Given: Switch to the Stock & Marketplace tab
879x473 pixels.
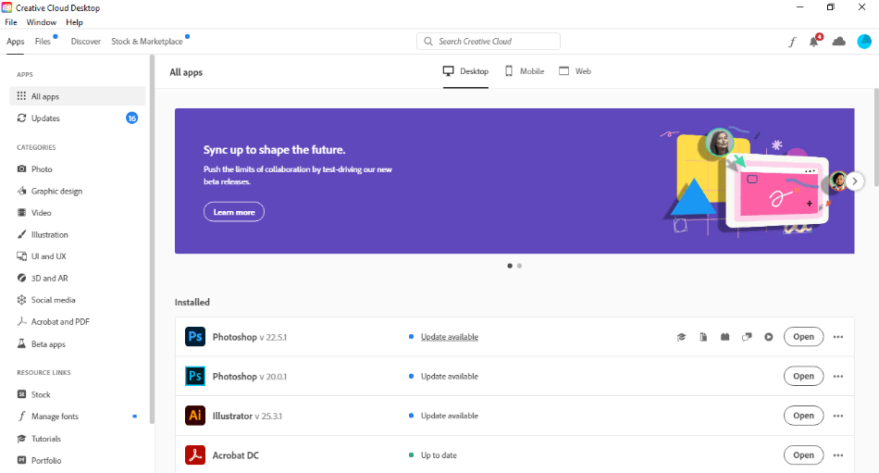Looking at the screenshot, I should 147,42.
